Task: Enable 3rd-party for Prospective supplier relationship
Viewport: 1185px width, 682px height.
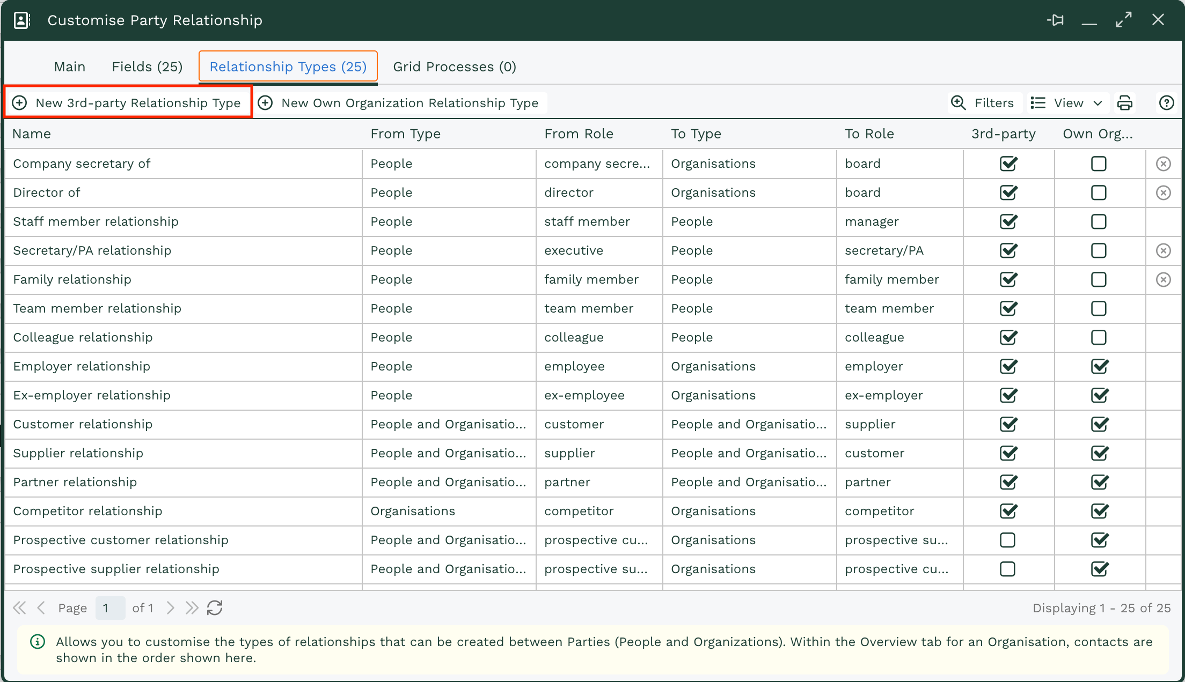Action: pos(1007,569)
